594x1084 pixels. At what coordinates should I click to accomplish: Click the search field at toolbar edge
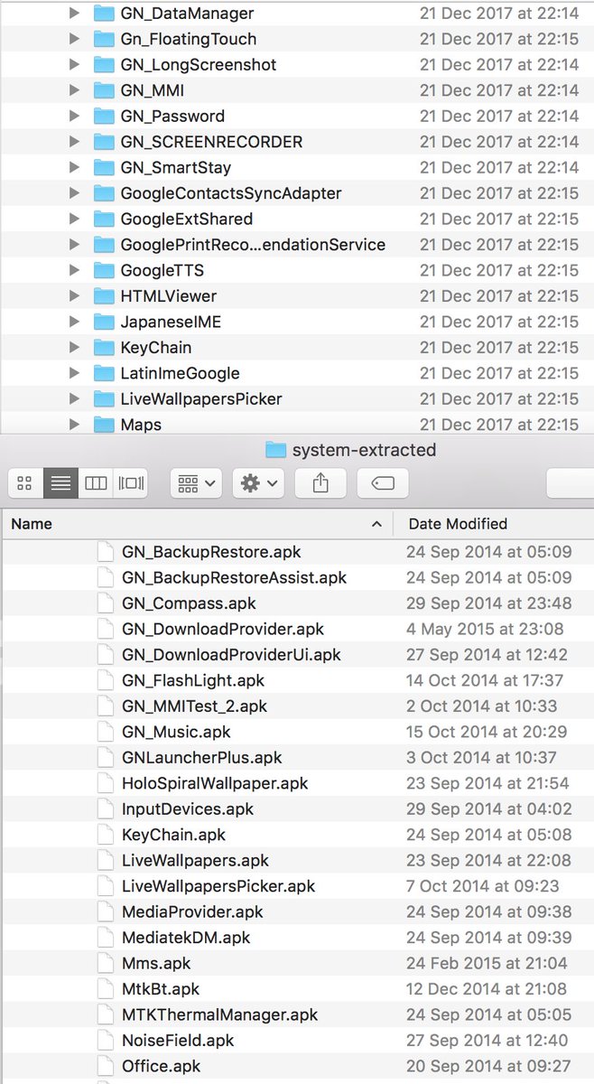[571, 483]
